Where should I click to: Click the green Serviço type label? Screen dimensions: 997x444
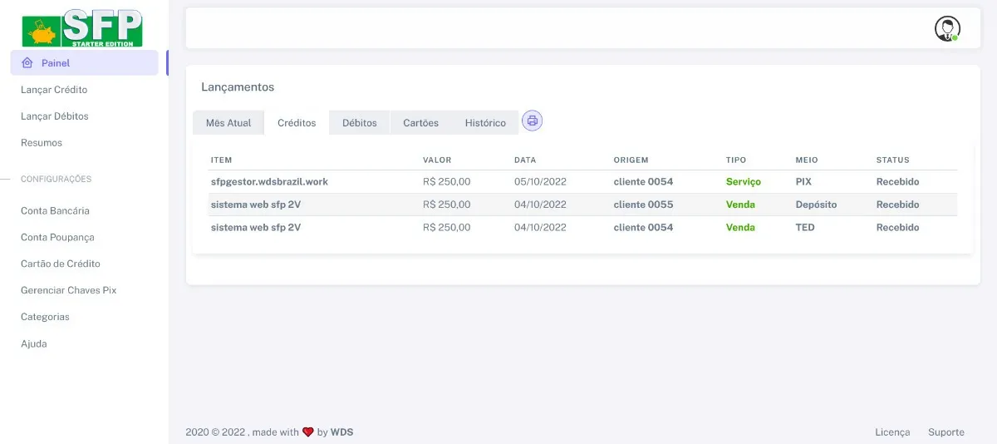[x=744, y=181]
